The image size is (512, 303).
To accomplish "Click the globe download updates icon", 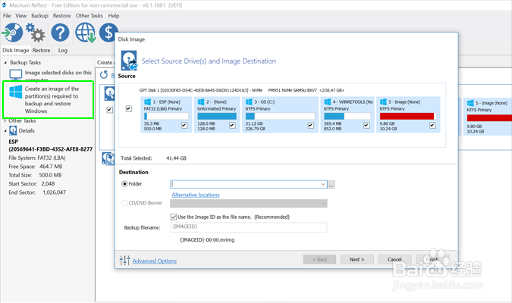I will coord(85,33).
